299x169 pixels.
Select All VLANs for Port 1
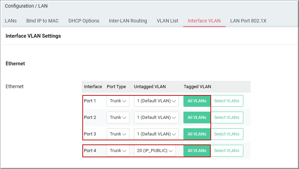tap(197, 101)
